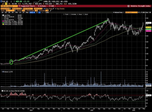Viewport: 152px width, 112px height.
Task: Click the Edit Chart button
Action: (x=144, y=12)
